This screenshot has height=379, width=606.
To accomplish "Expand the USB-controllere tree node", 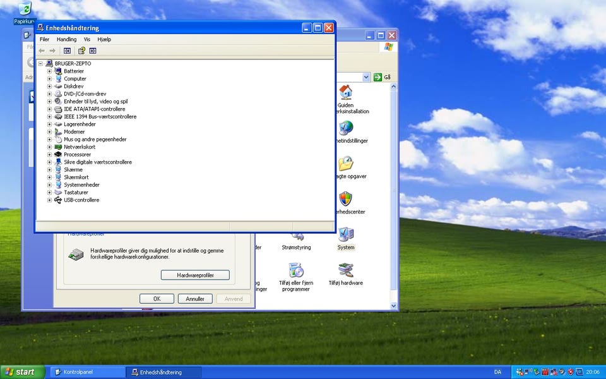I will coord(50,200).
